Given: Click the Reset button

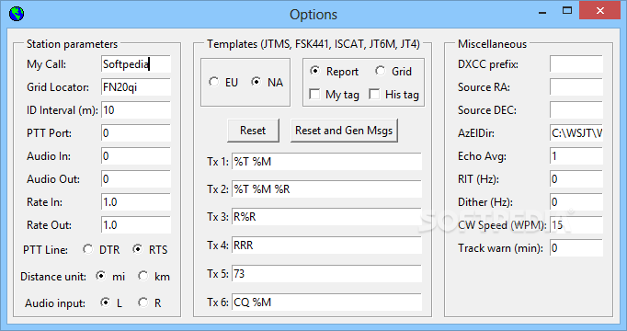Looking at the screenshot, I should click(x=253, y=131).
